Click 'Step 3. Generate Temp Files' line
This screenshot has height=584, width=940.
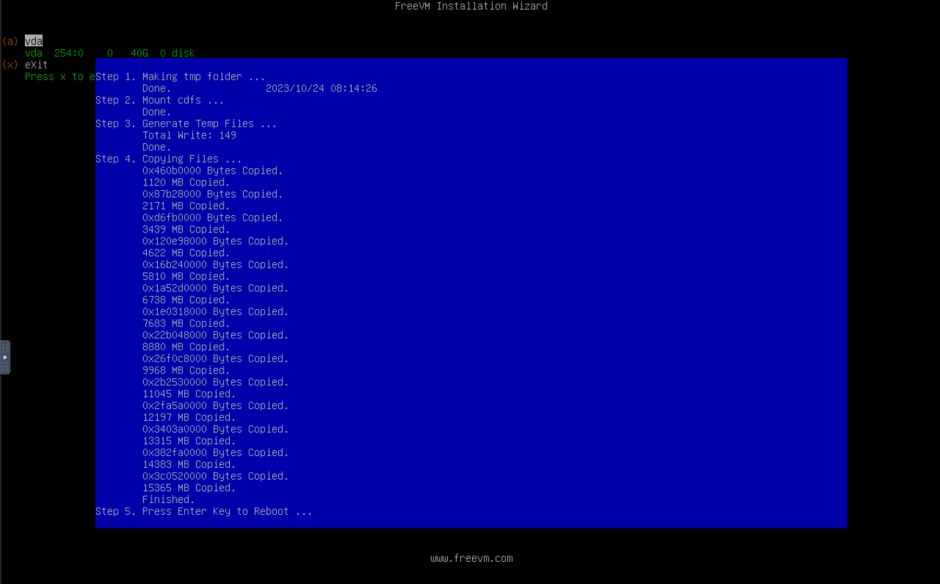186,124
